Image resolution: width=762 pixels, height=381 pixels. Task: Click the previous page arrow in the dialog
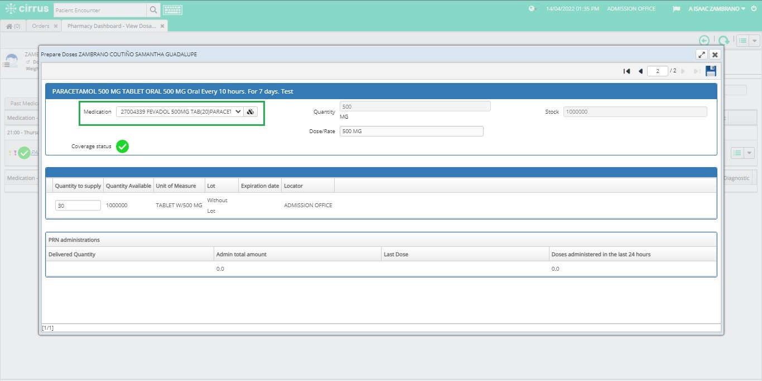pos(640,71)
